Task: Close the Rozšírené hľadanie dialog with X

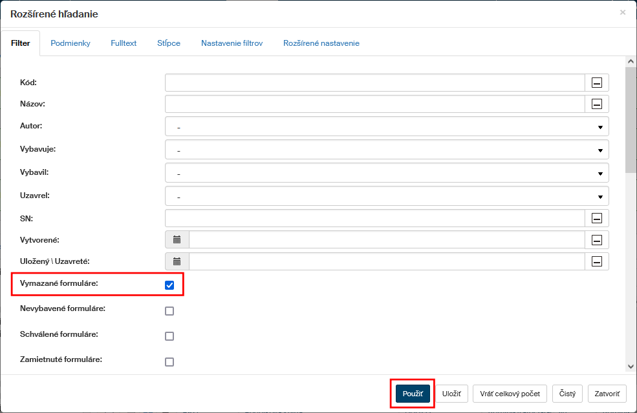Action: coord(623,12)
